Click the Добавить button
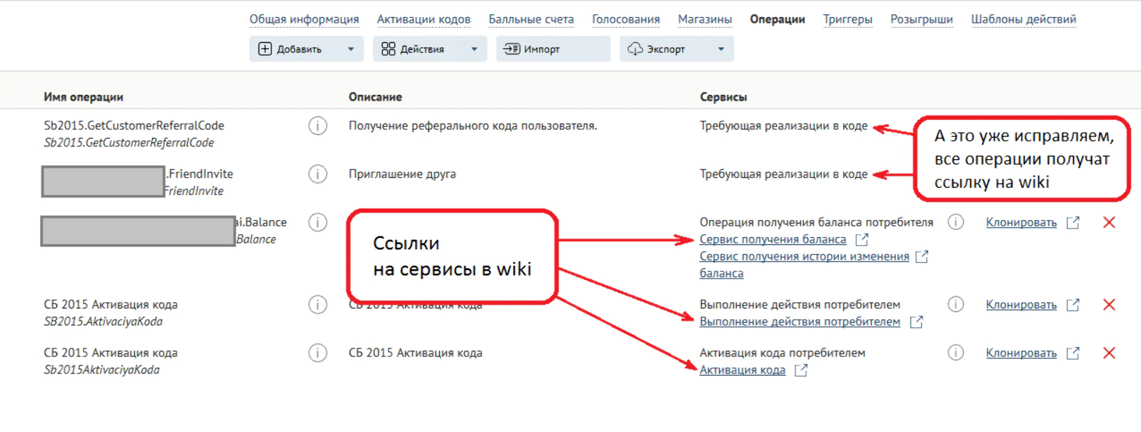 (306, 49)
